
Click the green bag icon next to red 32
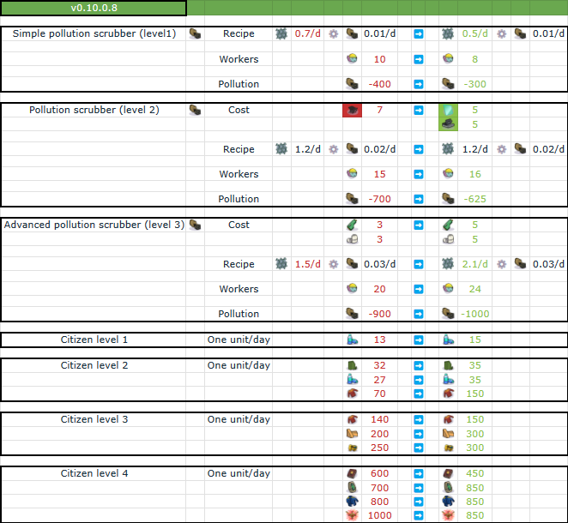click(352, 365)
